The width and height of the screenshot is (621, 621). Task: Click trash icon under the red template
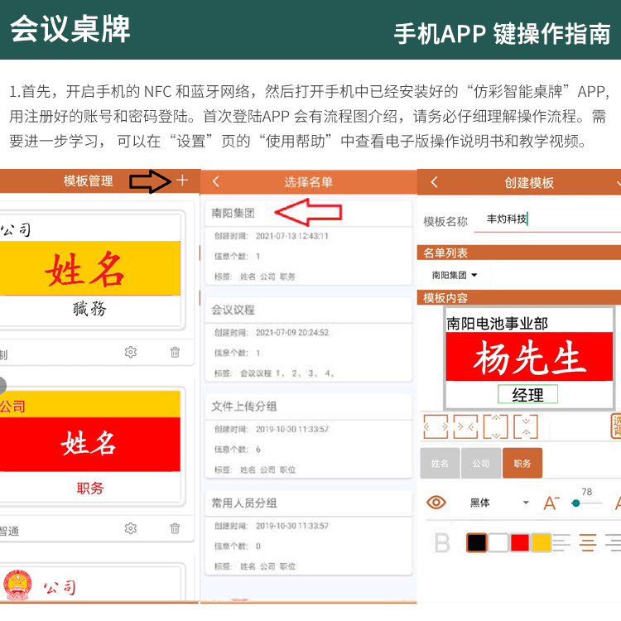coord(175,528)
